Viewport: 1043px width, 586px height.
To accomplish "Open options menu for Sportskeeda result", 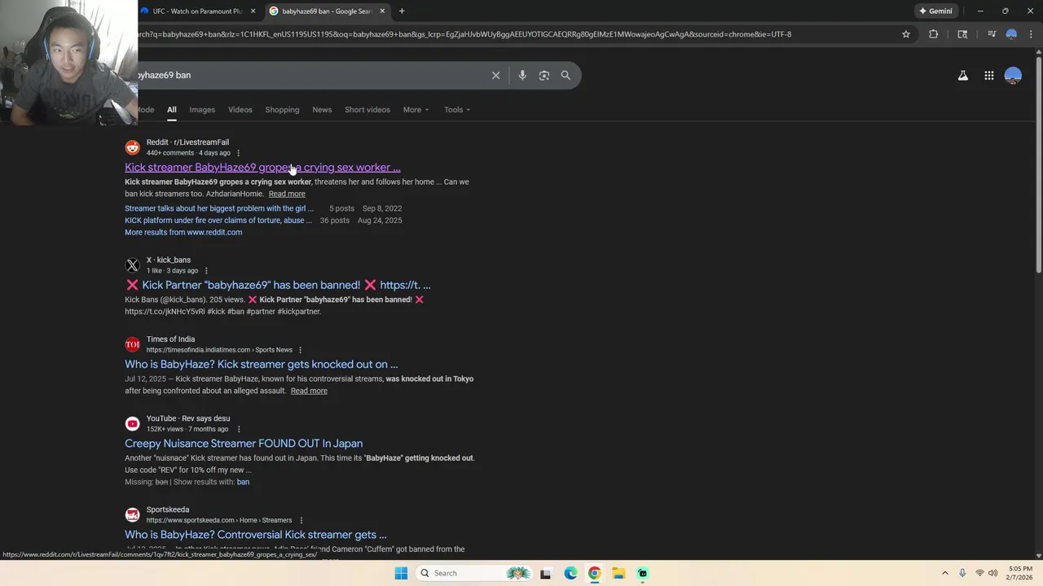I will (301, 520).
